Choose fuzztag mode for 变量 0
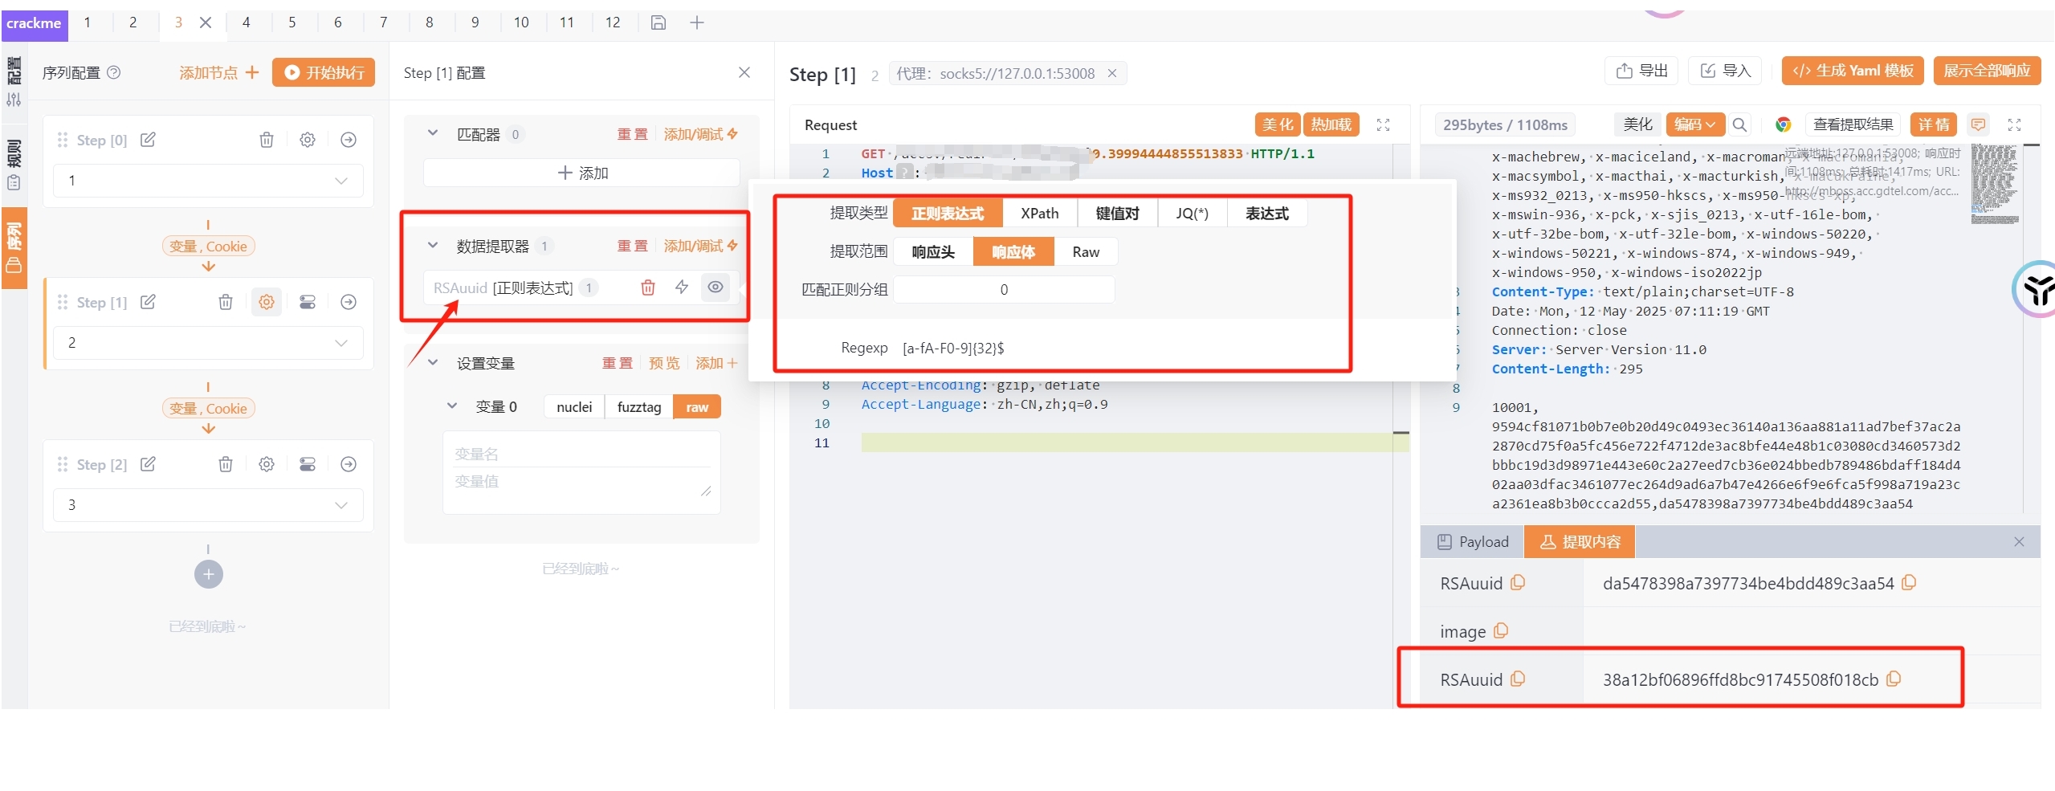Image resolution: width=2055 pixels, height=791 pixels. click(639, 407)
